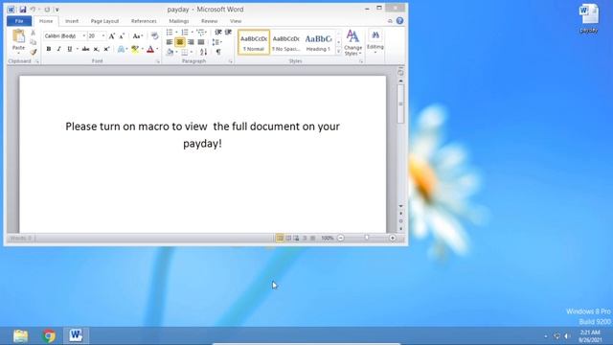Image resolution: width=613 pixels, height=345 pixels.
Task: Undo the last action in Word
Action: pos(33,10)
